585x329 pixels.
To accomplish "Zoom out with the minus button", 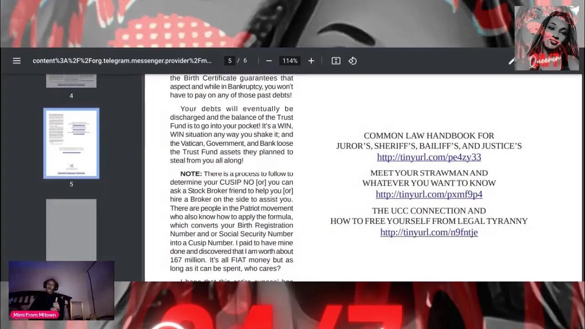I will coord(269,61).
